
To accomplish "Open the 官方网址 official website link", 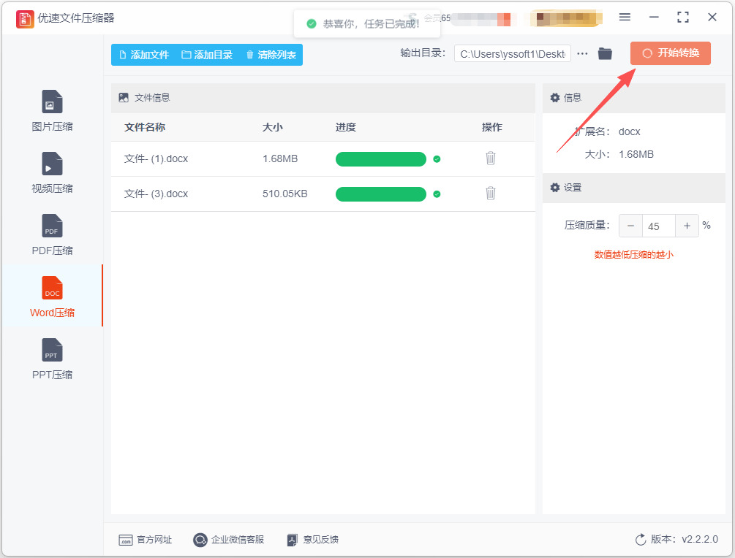I will click(x=146, y=540).
